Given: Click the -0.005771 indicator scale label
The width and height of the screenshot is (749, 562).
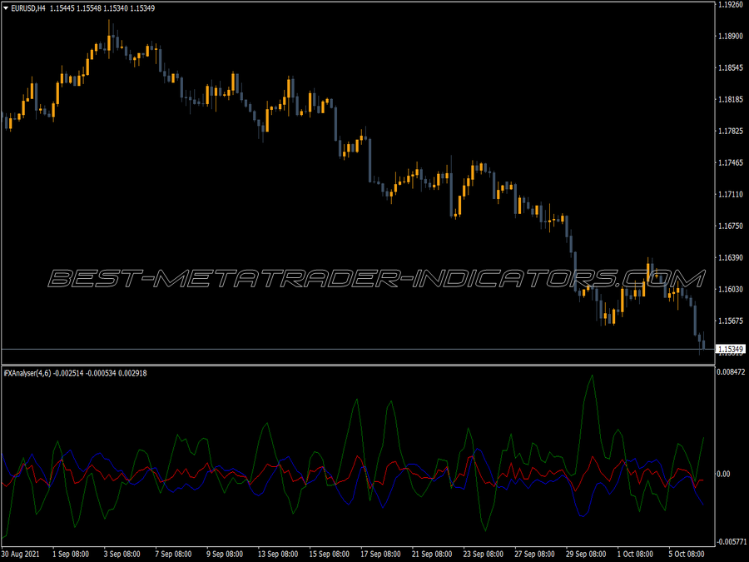Looking at the screenshot, I should point(732,542).
